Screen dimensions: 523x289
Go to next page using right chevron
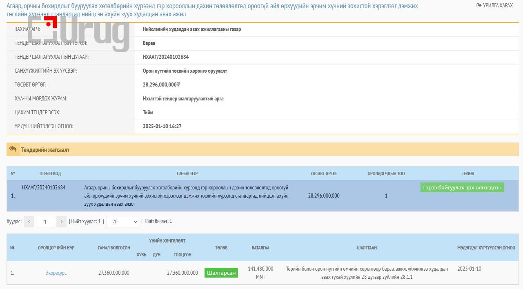tap(61, 222)
